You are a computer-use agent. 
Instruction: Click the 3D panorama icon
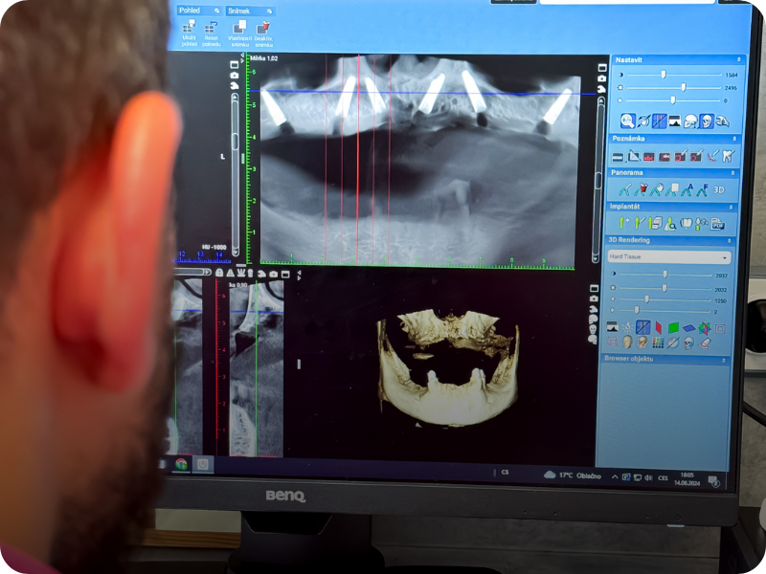tap(720, 190)
